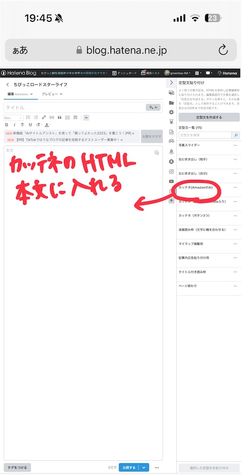The width and height of the screenshot is (242, 475).
Task: Open the 編集 Markdown mode dropdown
Action: (x=20, y=94)
